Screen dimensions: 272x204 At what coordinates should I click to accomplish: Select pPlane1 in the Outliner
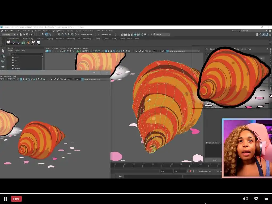point(17,69)
